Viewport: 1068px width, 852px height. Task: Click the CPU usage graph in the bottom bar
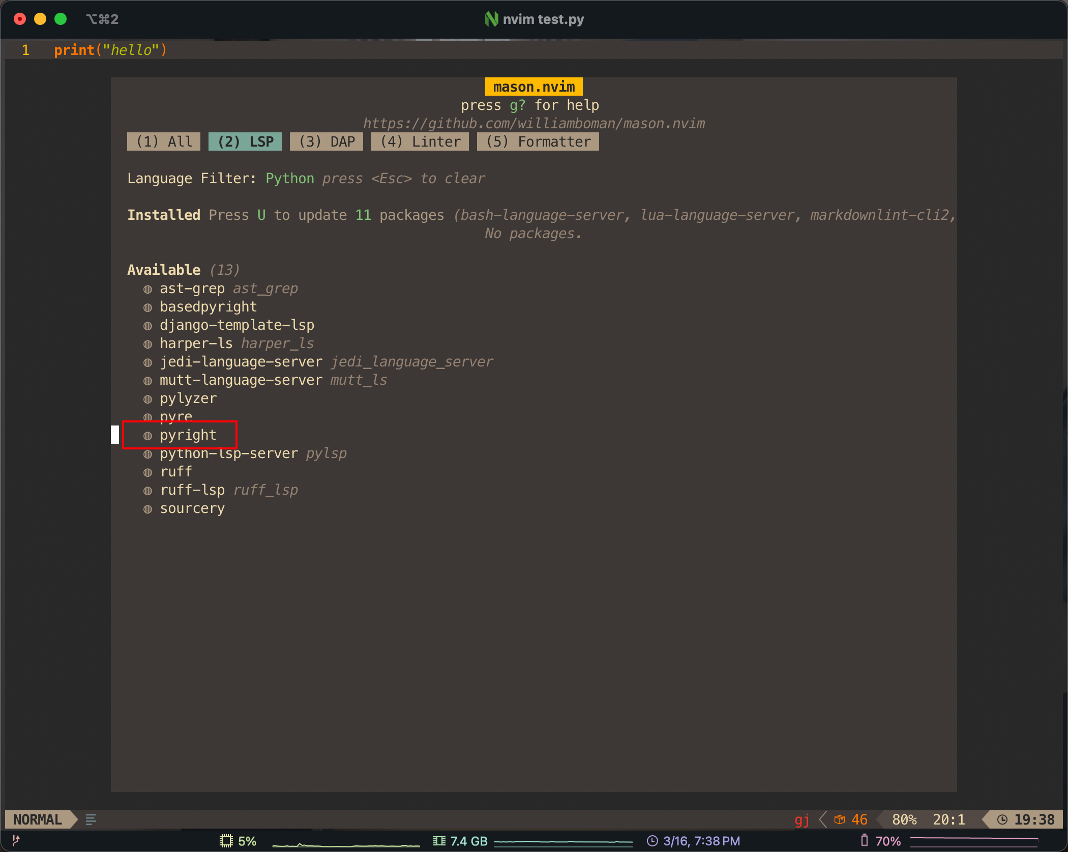point(346,844)
